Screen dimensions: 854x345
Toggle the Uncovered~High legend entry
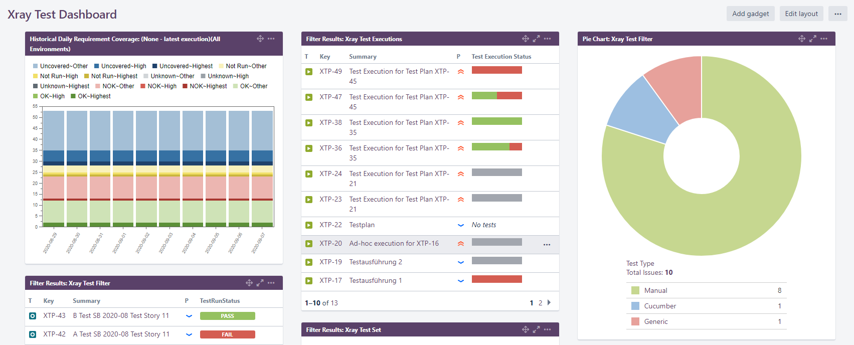point(120,66)
